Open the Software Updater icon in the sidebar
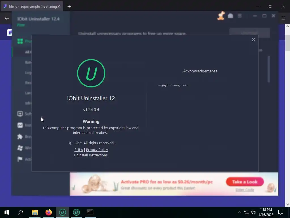290x218 pixels. [20, 114]
